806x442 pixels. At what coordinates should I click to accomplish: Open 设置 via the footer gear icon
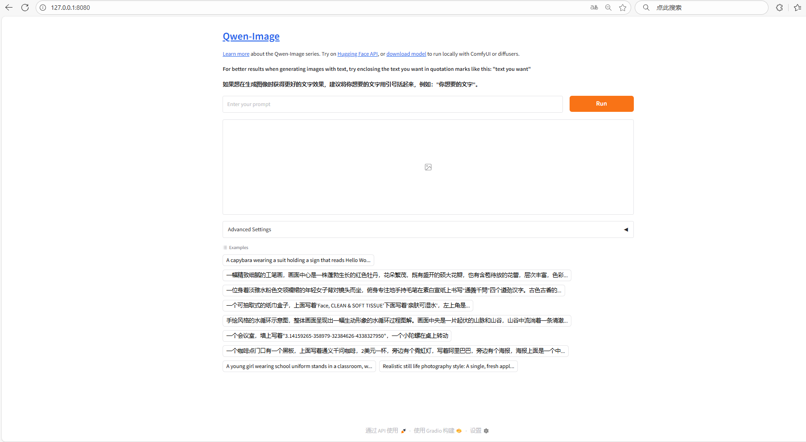[486, 431]
